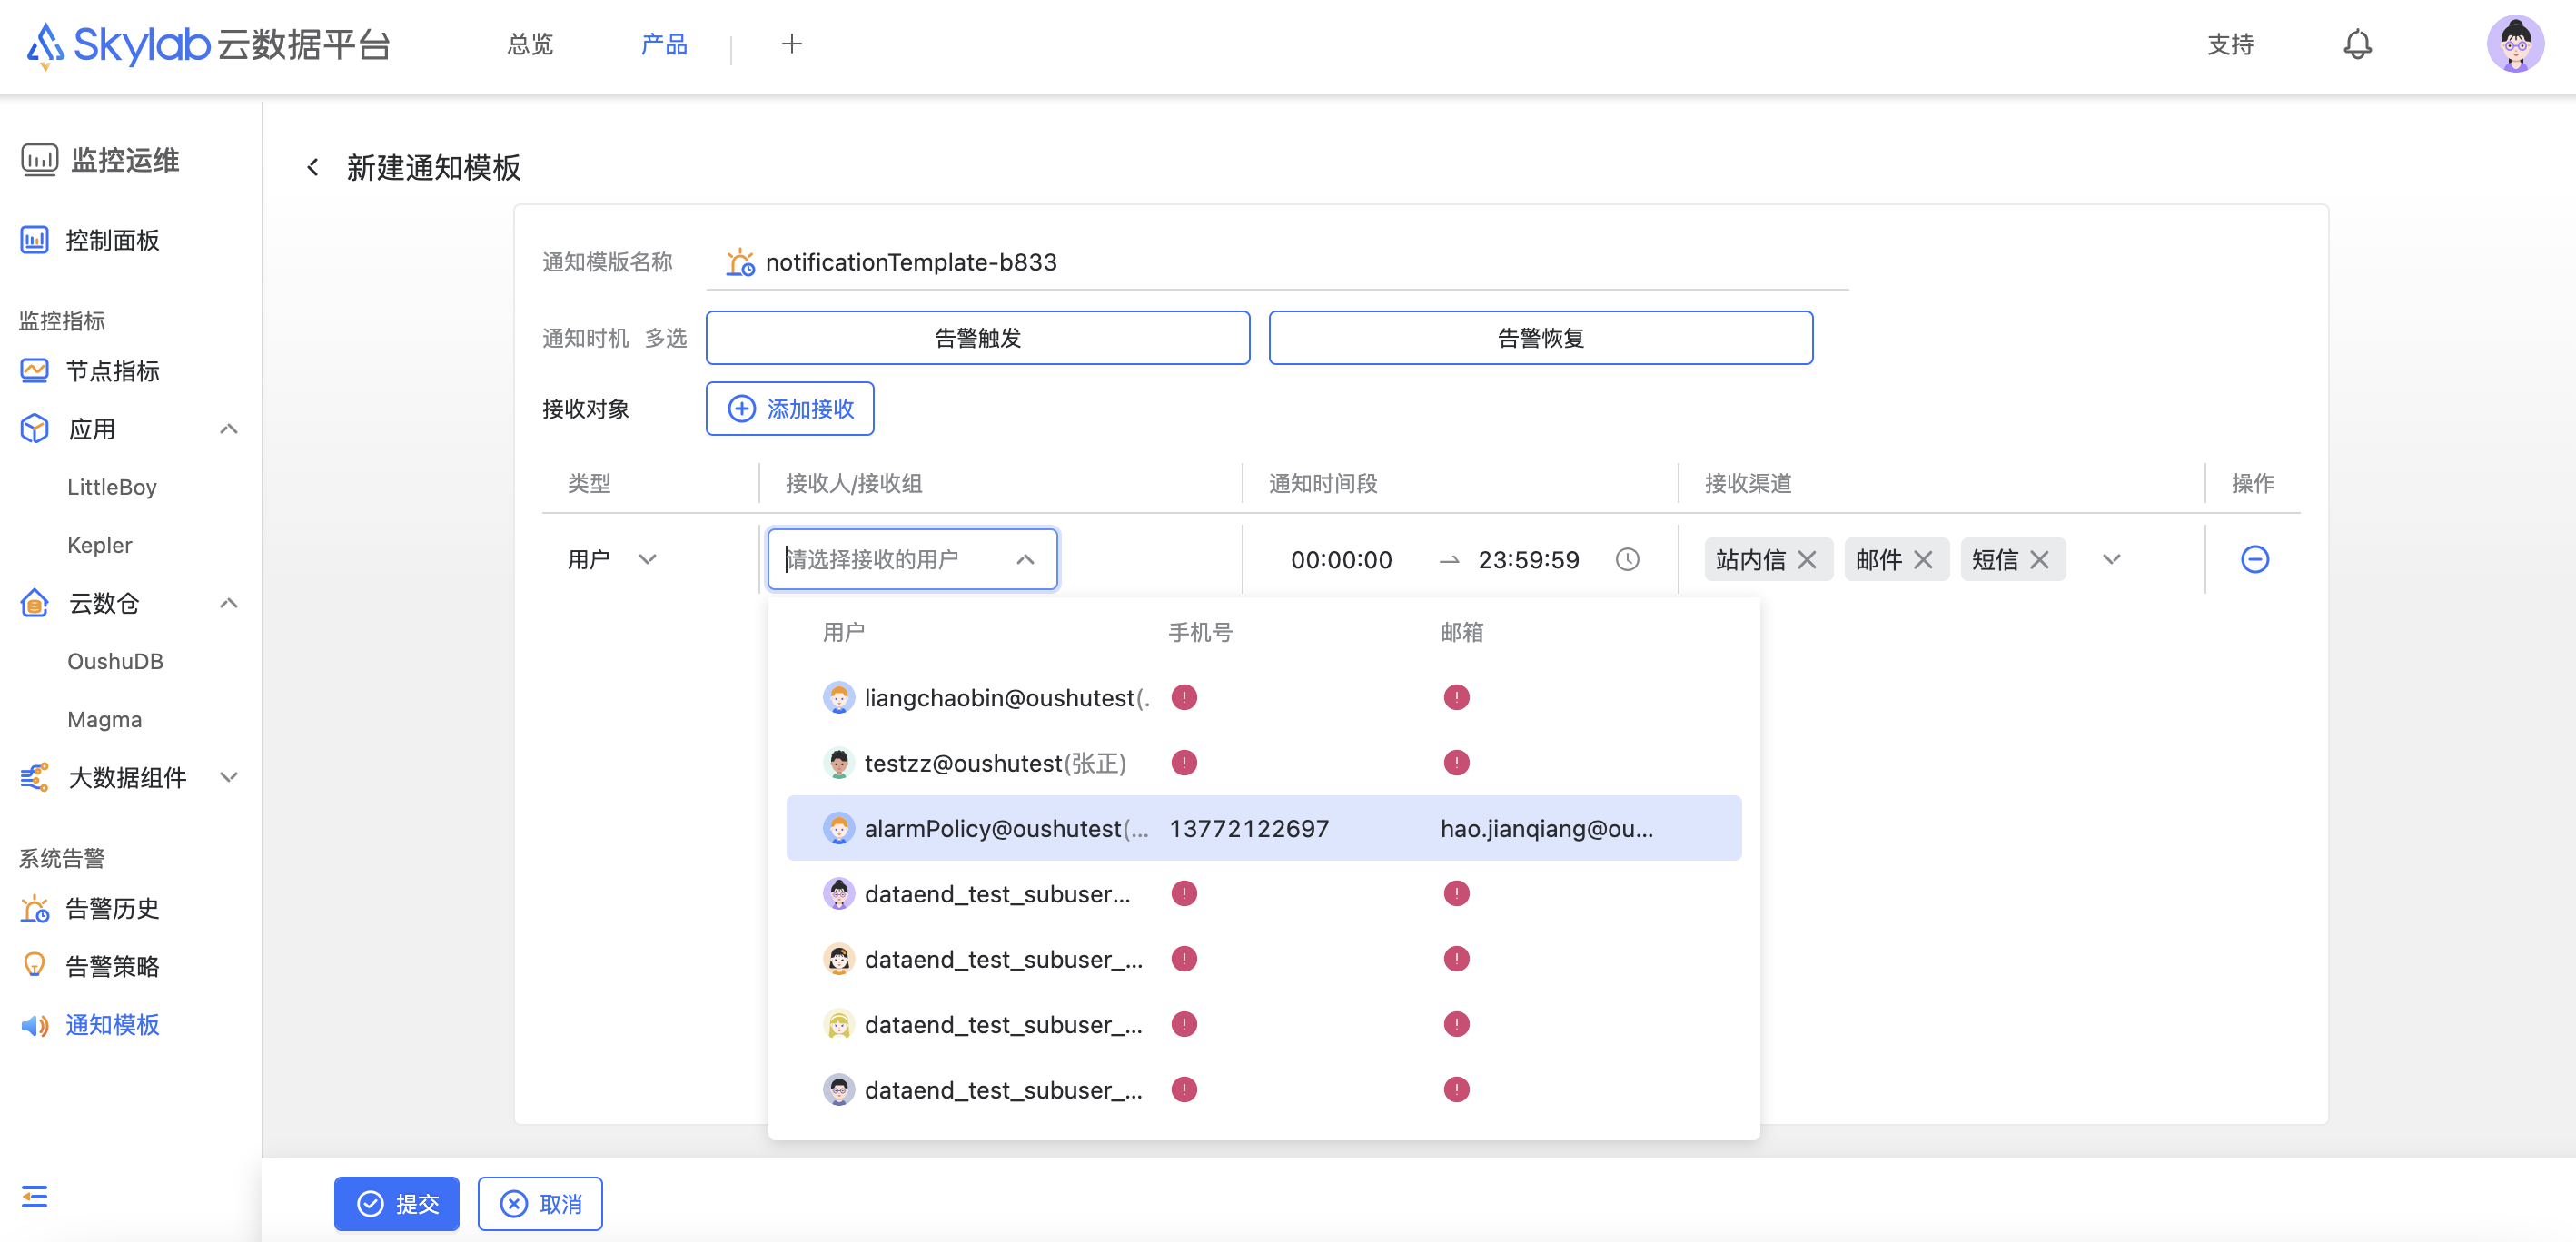This screenshot has width=2576, height=1242.
Task: Click the 提交 submit button
Action: coord(397,1204)
